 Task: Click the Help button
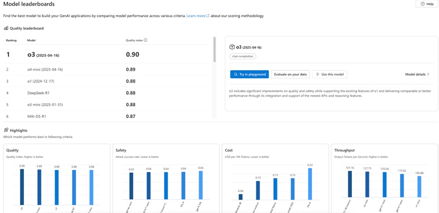[427, 4]
